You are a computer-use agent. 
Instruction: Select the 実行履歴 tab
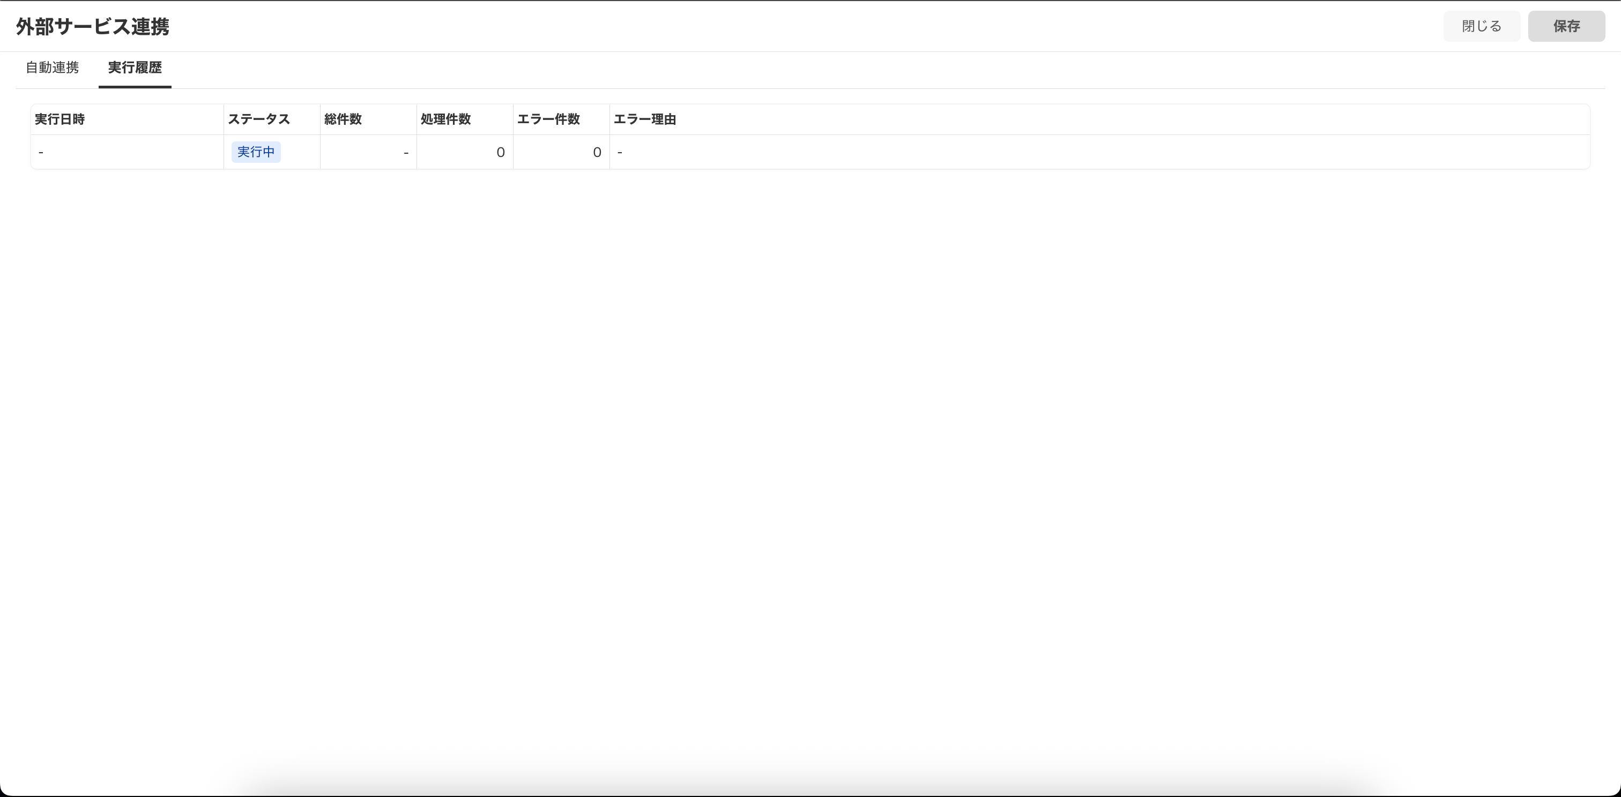pos(135,67)
